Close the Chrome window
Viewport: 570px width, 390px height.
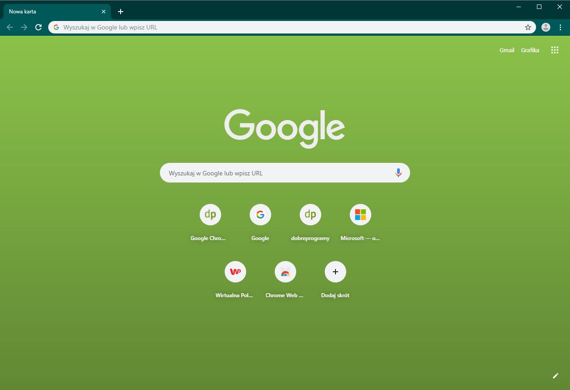pos(560,7)
